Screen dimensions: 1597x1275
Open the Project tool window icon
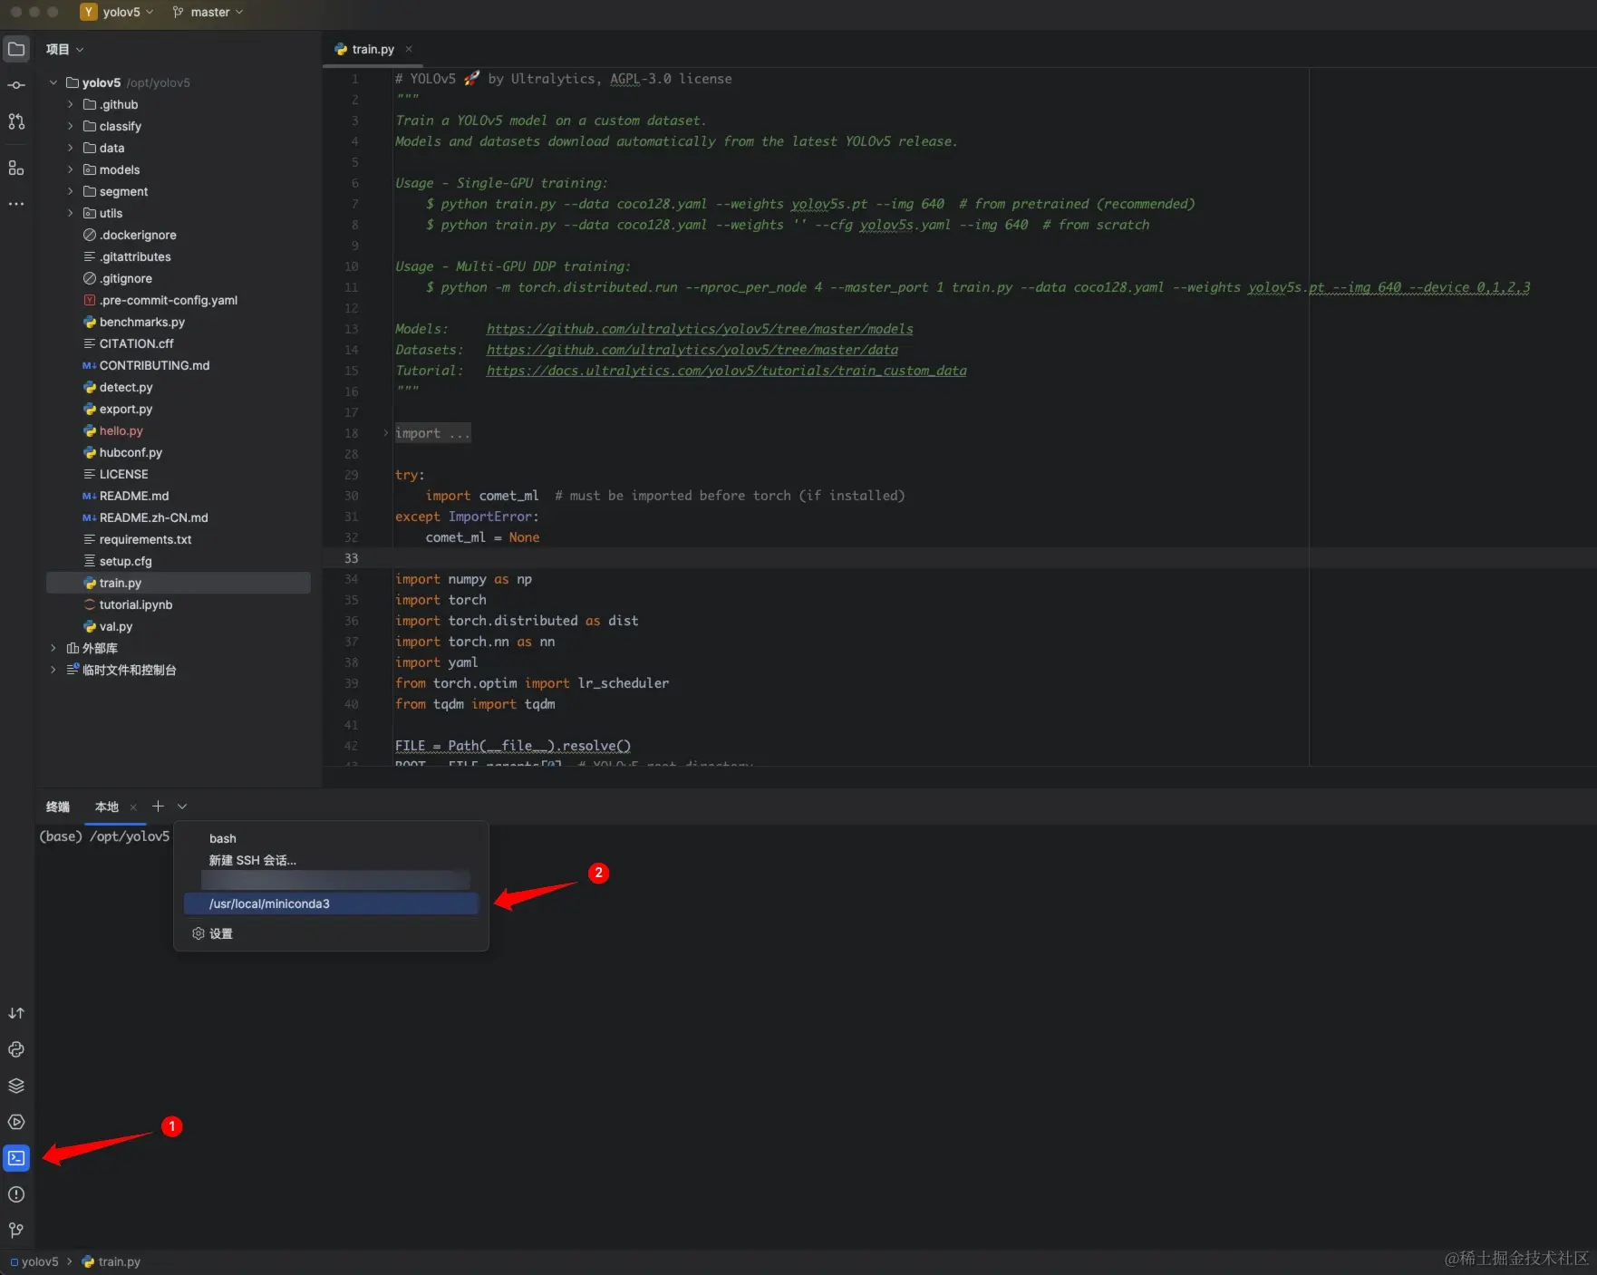tap(16, 49)
